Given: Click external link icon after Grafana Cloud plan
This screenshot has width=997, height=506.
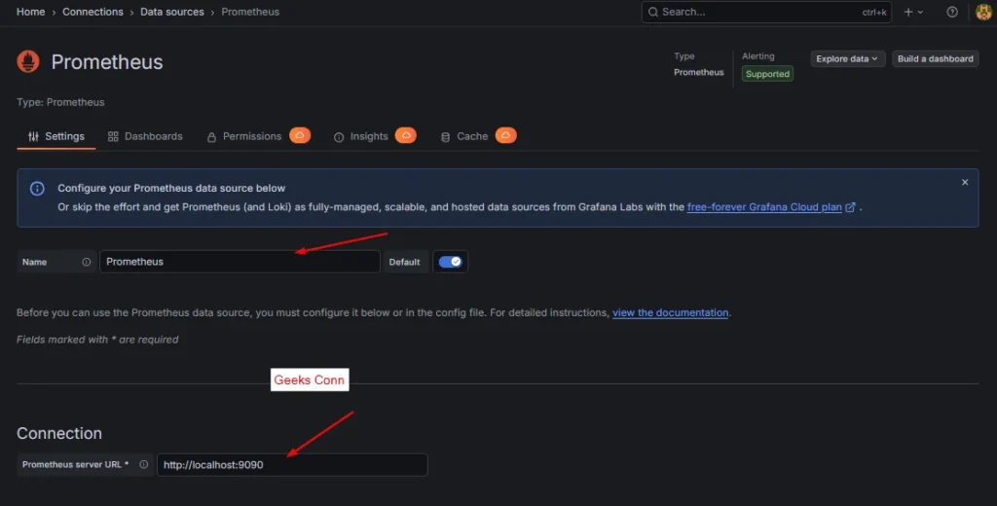Looking at the screenshot, I should 850,207.
